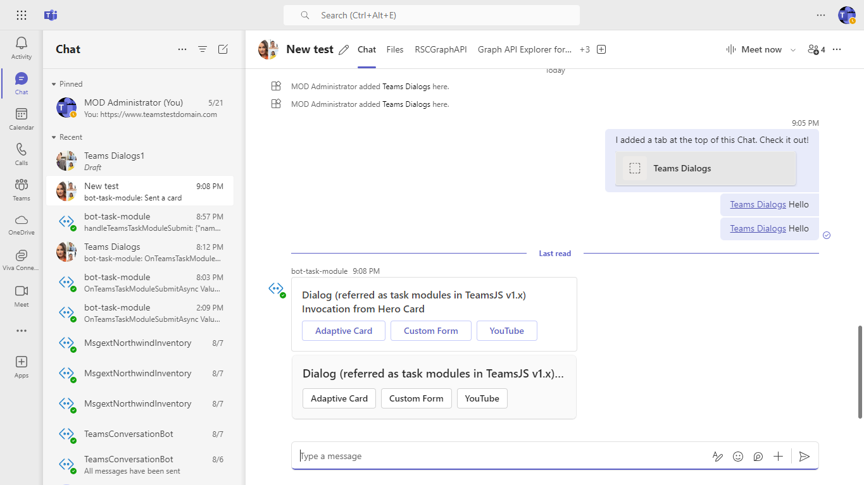Click Custom Form on Hero Card

pyautogui.click(x=431, y=331)
